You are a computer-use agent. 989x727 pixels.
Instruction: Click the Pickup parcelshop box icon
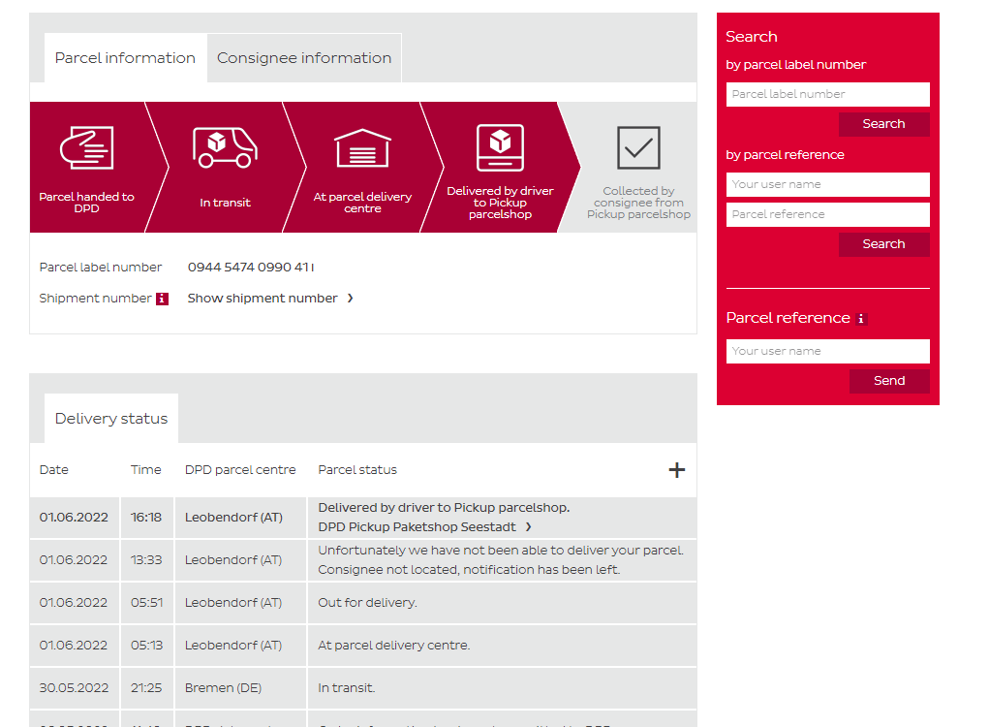(500, 147)
